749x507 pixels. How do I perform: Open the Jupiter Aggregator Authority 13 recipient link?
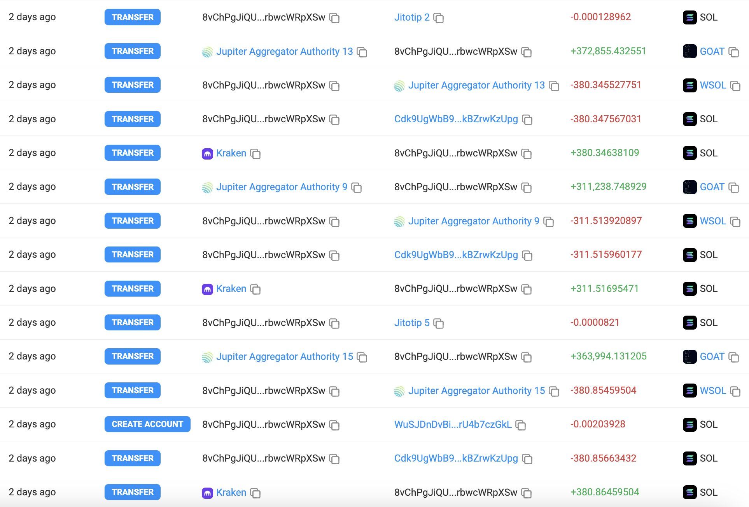pos(476,85)
